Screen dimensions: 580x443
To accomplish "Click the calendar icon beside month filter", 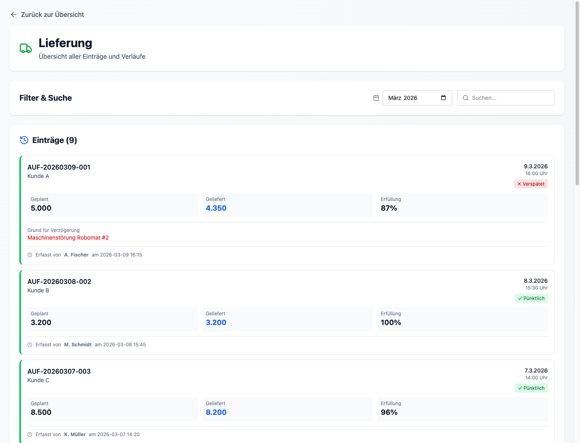I will 376,98.
